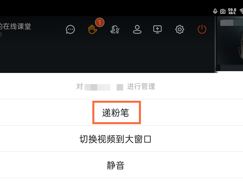Image resolution: width=243 pixels, height=182 pixels.
Task: Click the orange power button to leave class
Action: [x=202, y=30]
